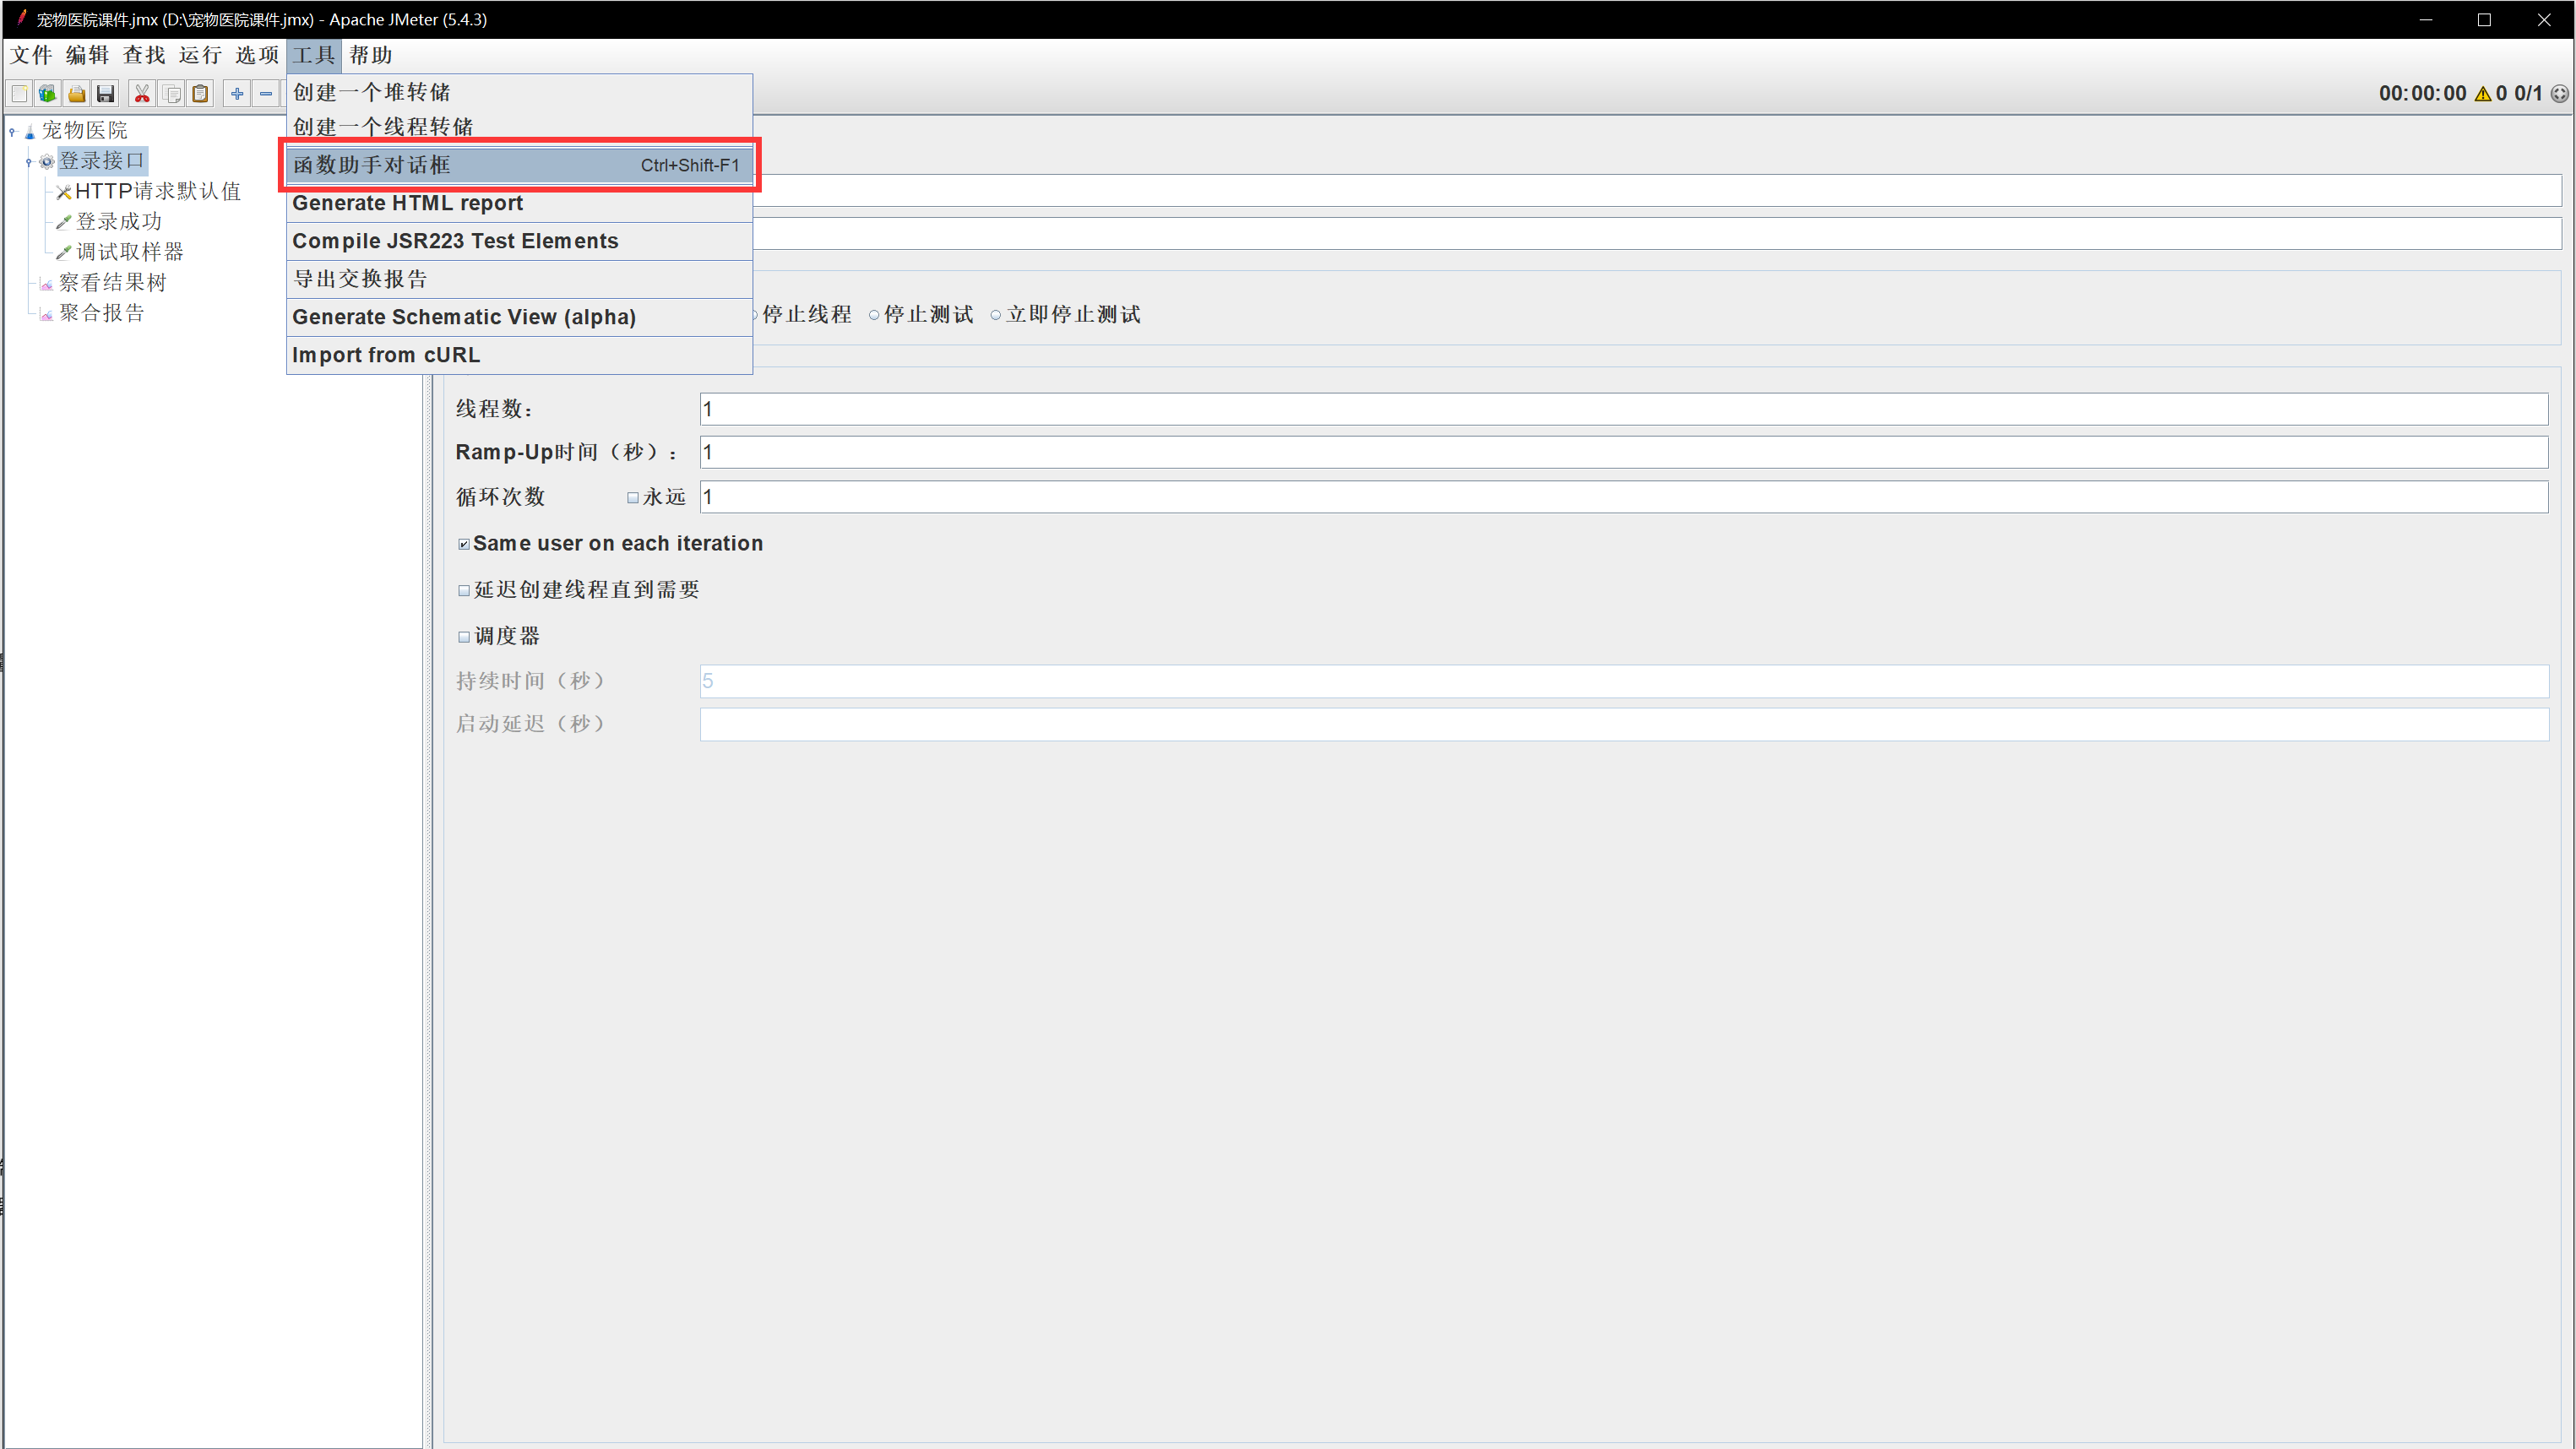Enable the 调度器 scheduler checkbox

(x=464, y=637)
